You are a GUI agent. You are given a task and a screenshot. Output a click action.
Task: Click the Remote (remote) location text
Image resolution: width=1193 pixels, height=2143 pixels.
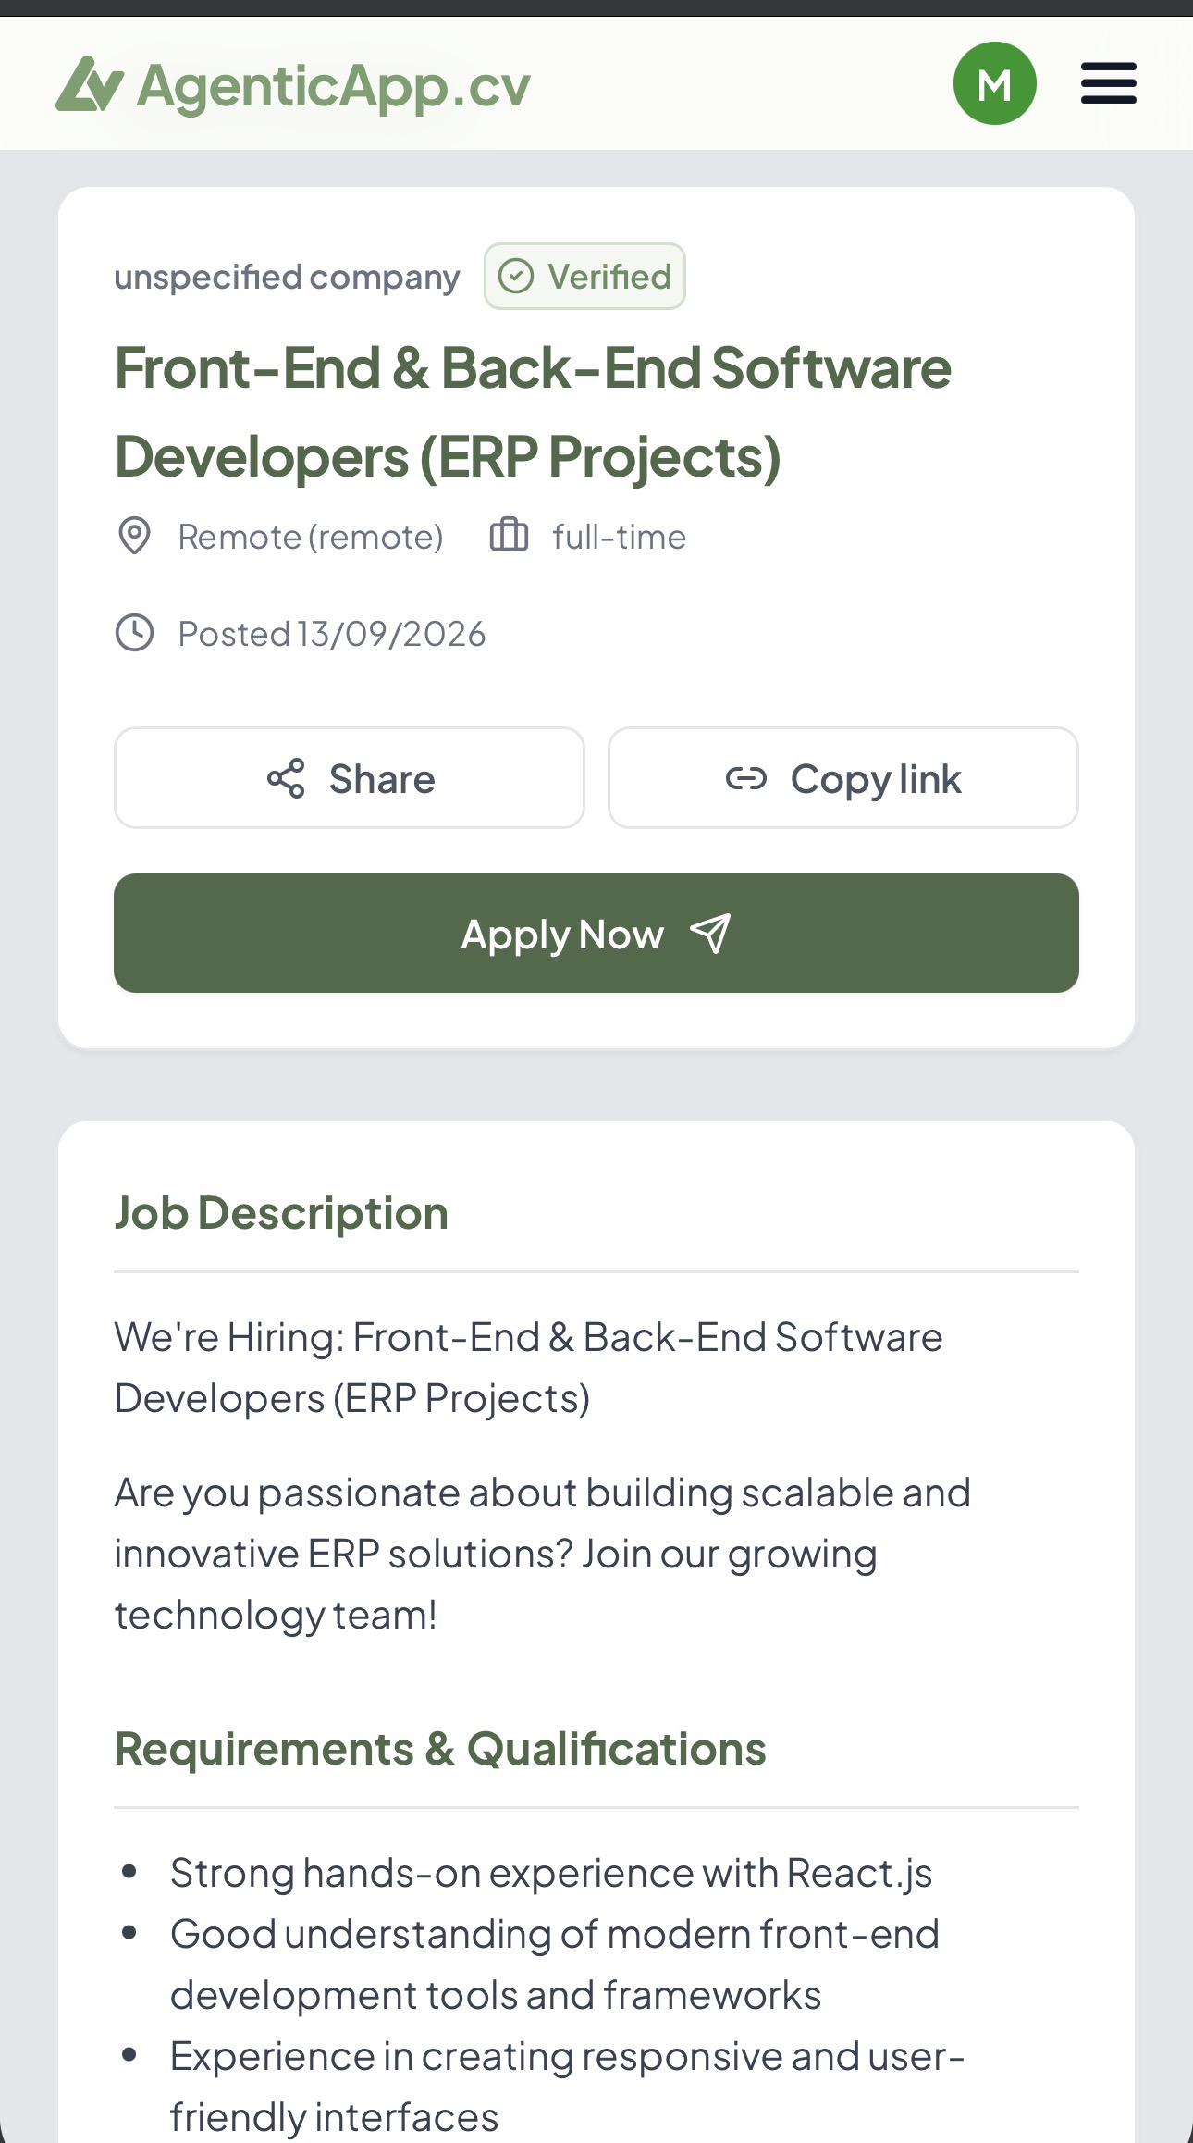(x=311, y=537)
